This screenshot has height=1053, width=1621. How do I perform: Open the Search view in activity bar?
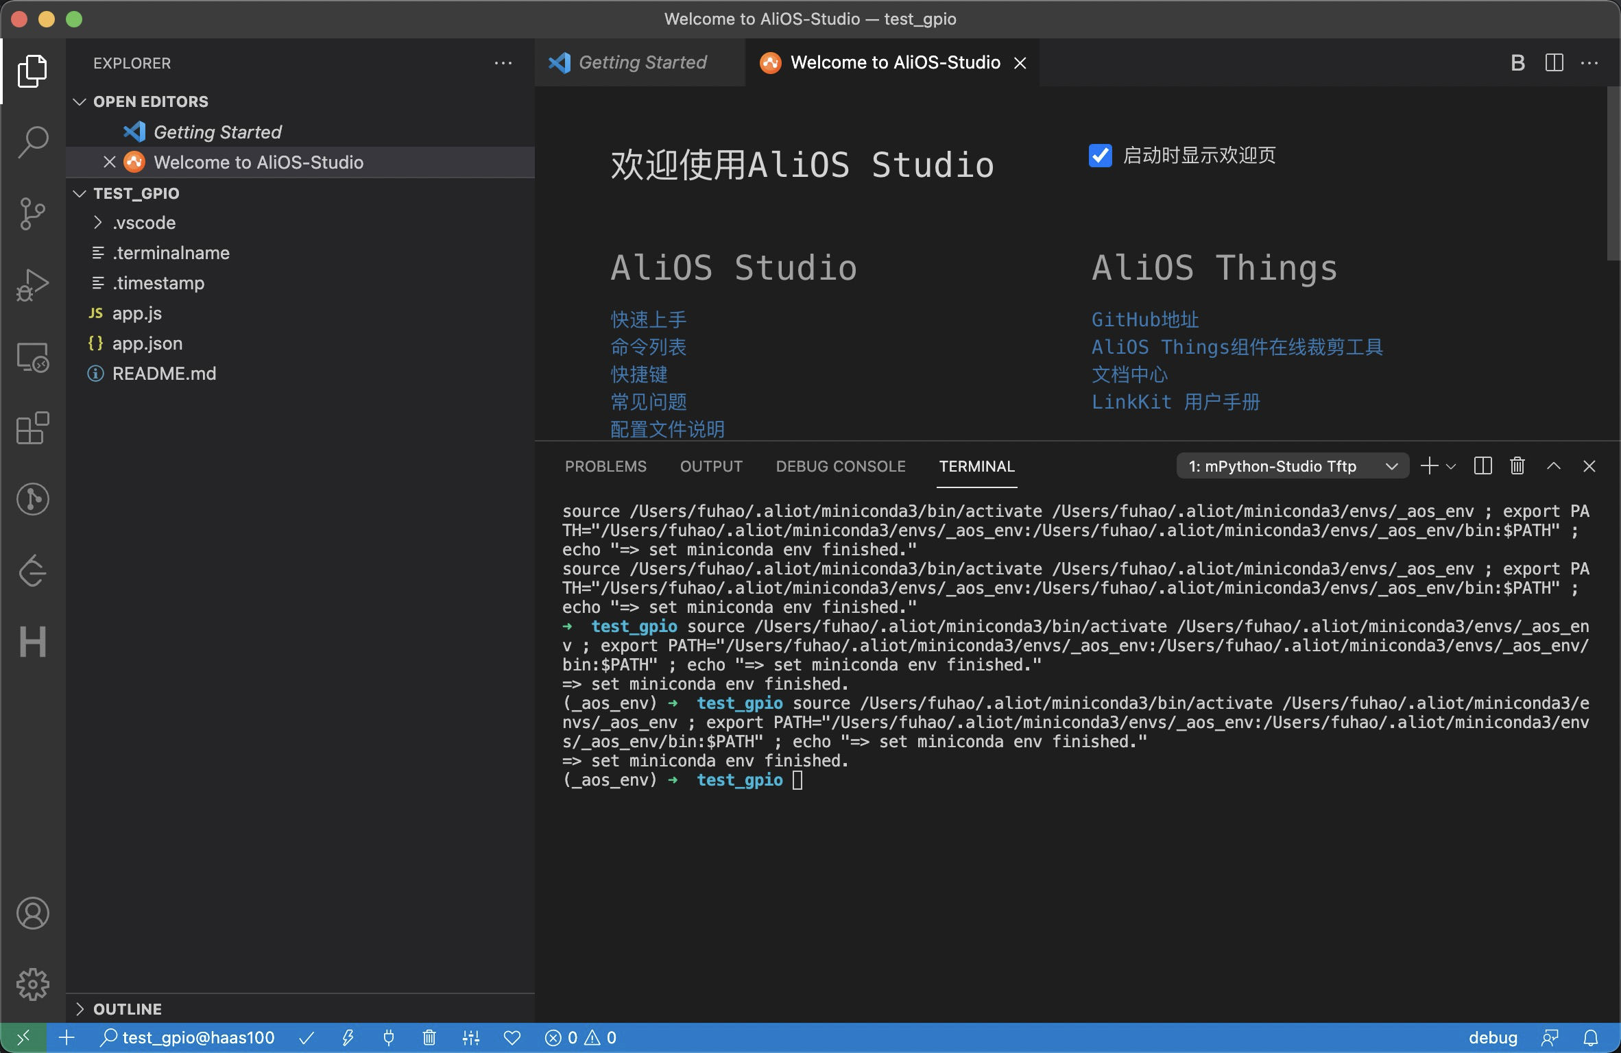tap(32, 143)
